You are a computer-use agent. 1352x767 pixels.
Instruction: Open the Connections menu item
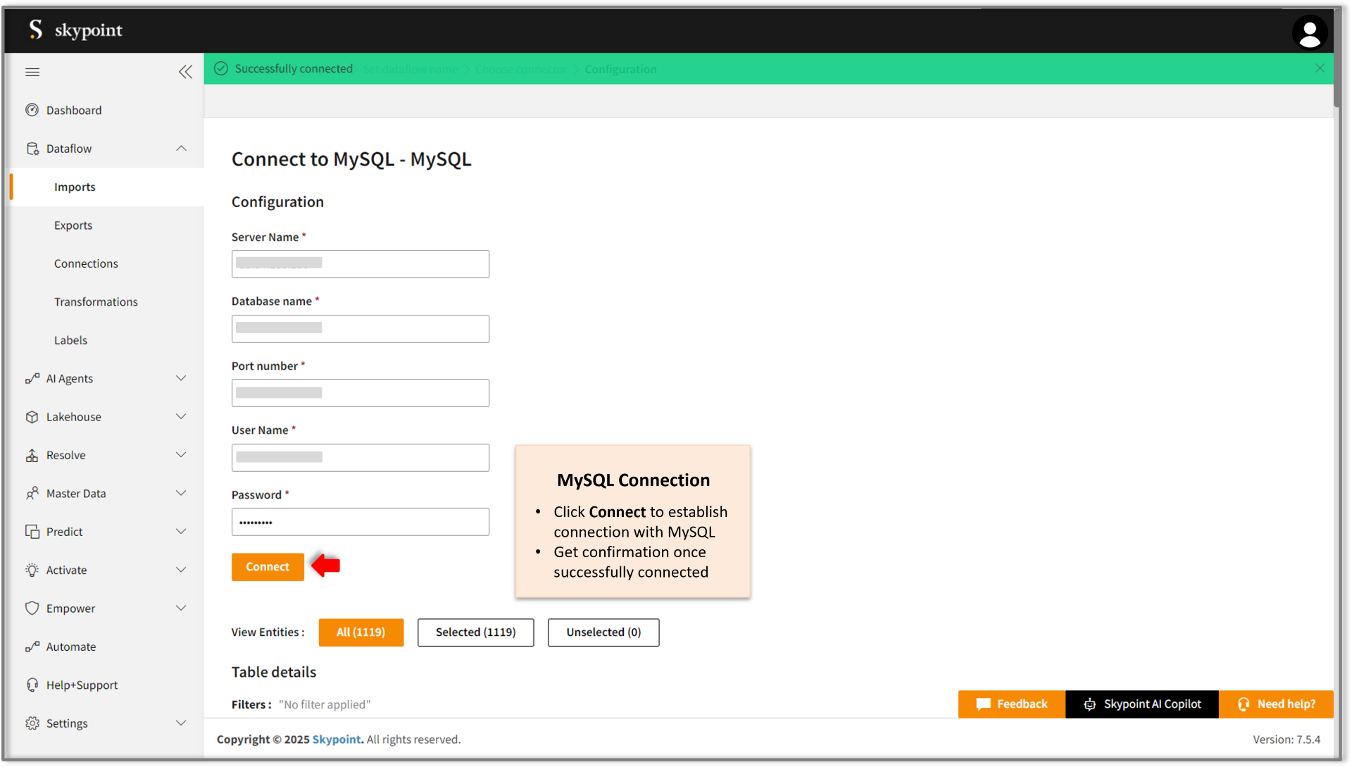(x=86, y=263)
